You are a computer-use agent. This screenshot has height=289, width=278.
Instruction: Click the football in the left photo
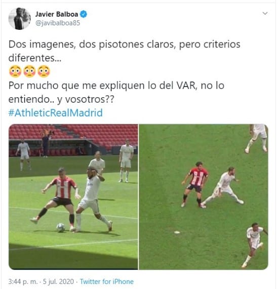click(x=61, y=227)
